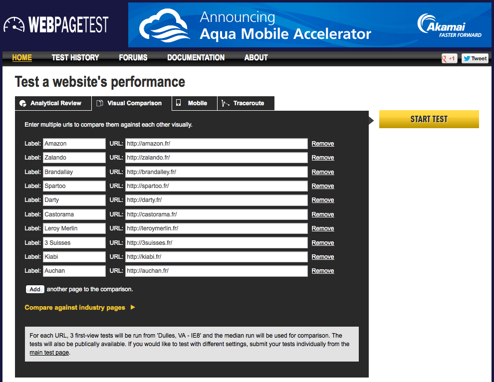Click the http://3suisses.fr/ URL field

217,243
